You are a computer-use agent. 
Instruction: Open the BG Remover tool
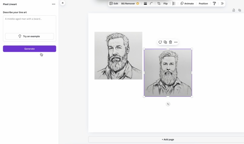click(x=130, y=4)
